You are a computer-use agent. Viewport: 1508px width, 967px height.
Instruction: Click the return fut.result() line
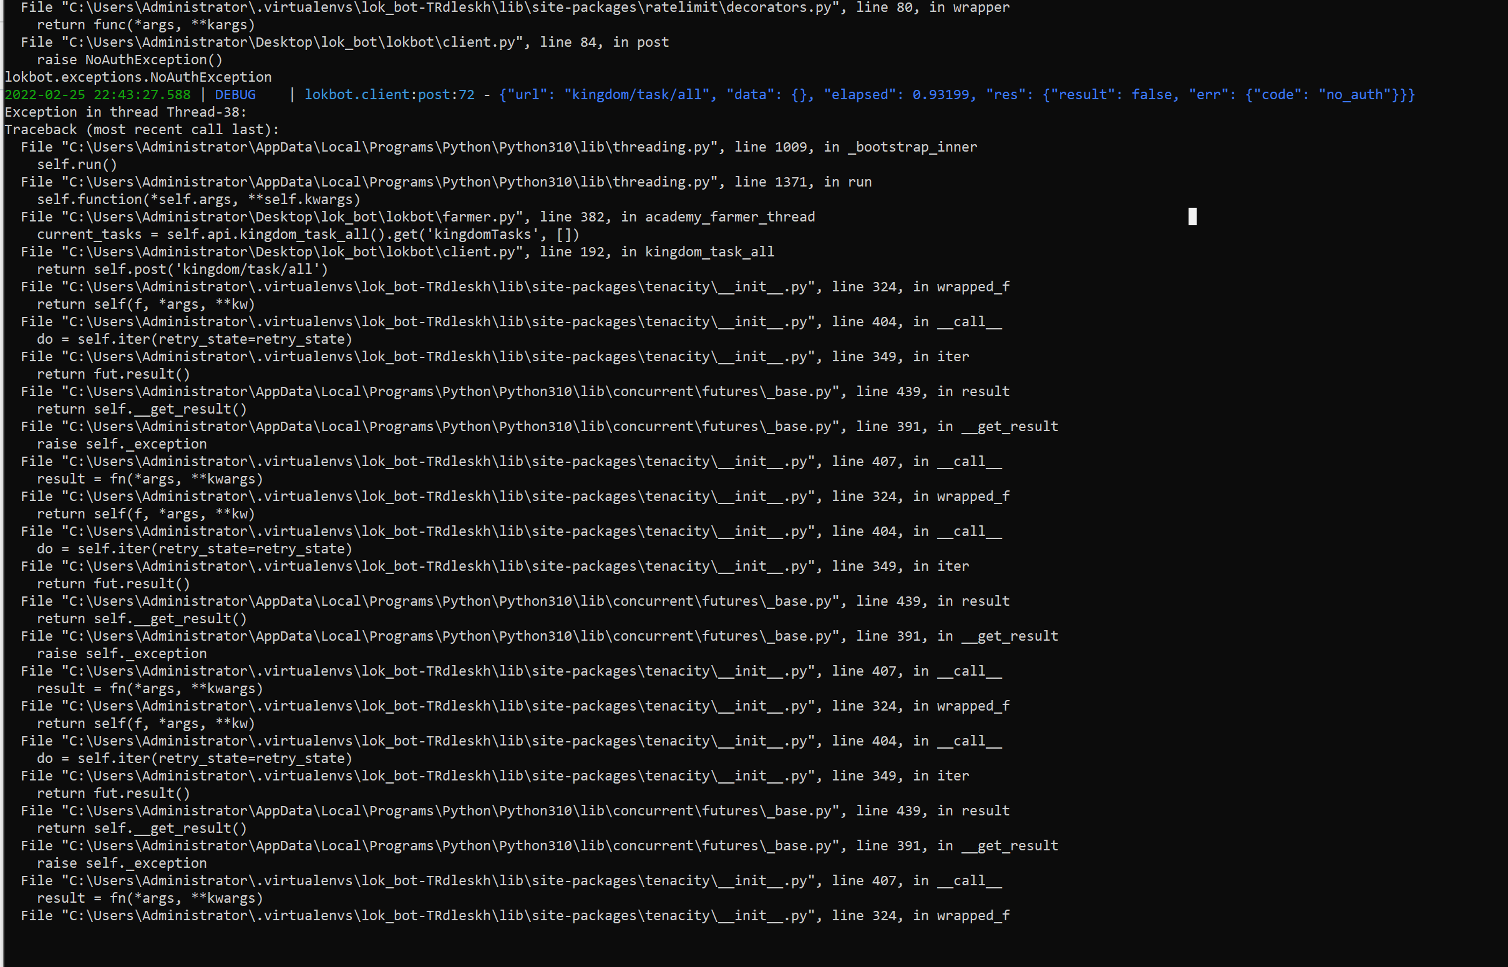point(113,374)
